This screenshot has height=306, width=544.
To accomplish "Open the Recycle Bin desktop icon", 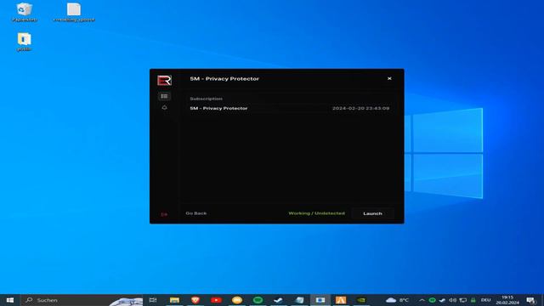I will (x=25, y=12).
